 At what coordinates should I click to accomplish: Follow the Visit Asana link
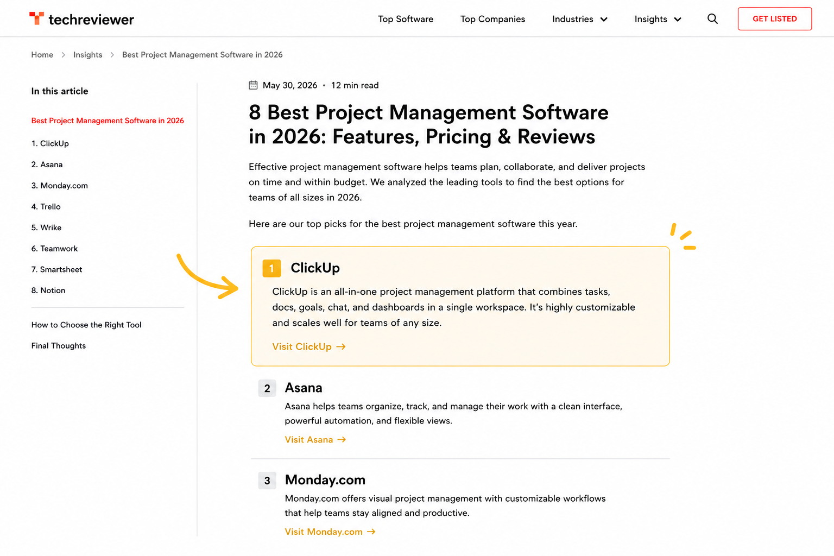tap(315, 440)
